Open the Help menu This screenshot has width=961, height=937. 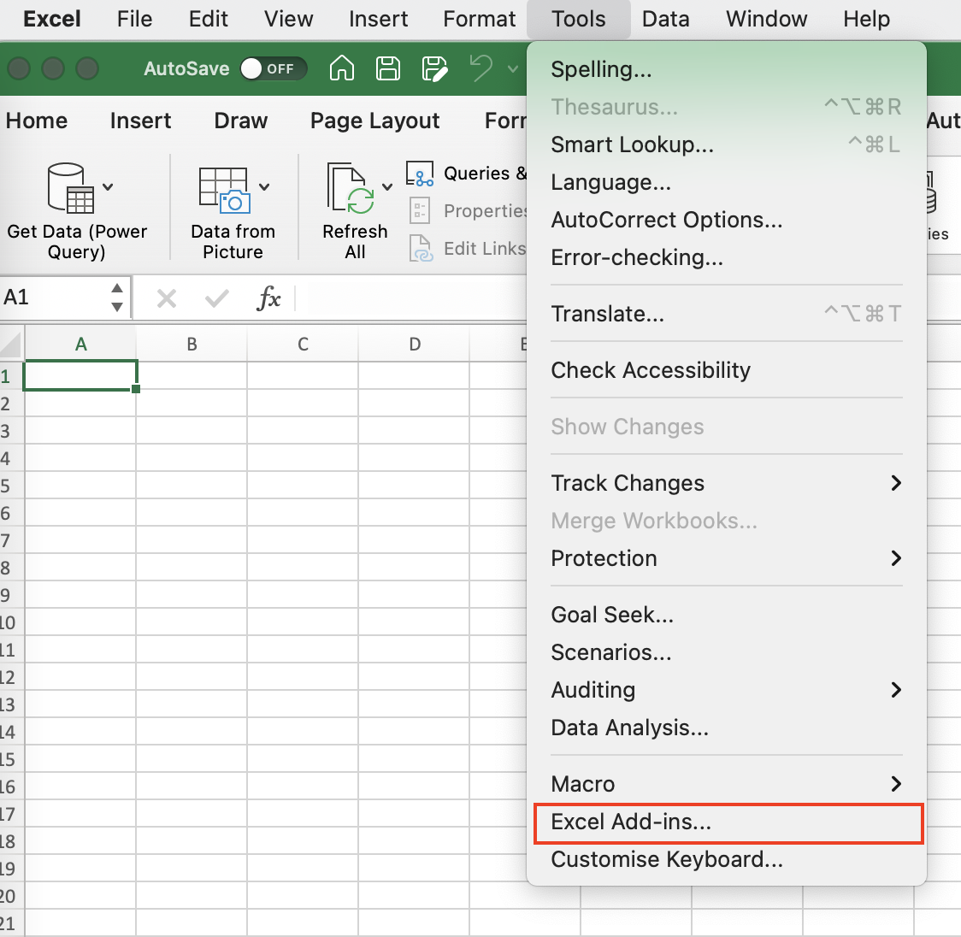pyautogui.click(x=867, y=19)
